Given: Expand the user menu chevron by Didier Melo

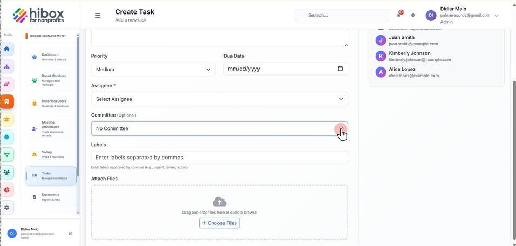Looking at the screenshot, I should (497, 16).
